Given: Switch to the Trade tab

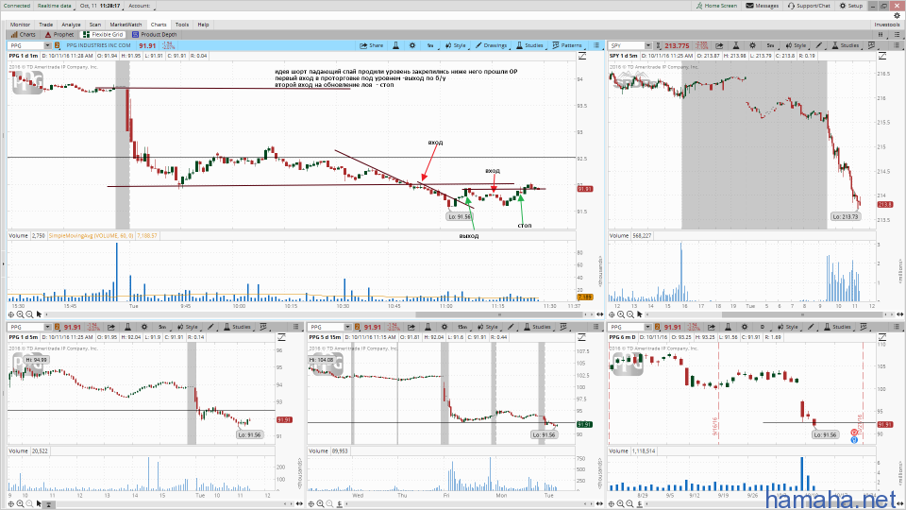Looking at the screenshot, I should point(45,25).
